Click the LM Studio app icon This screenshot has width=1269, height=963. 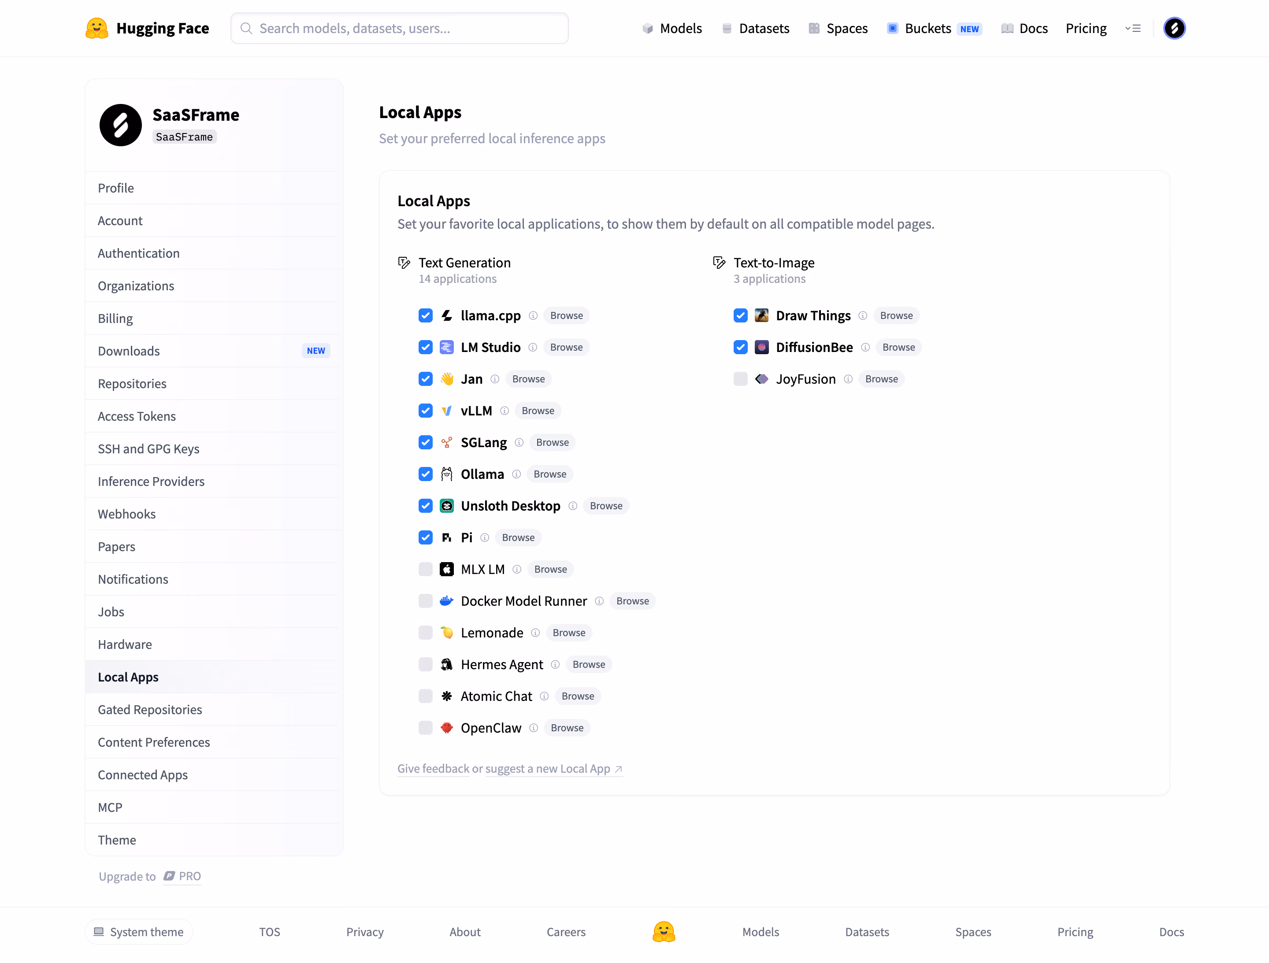pos(446,347)
